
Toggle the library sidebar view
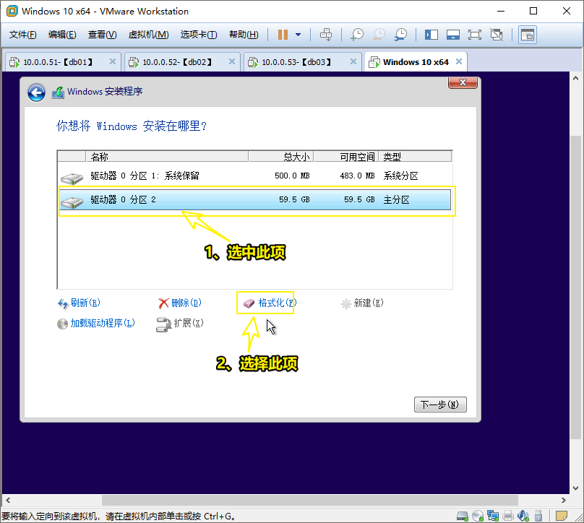click(x=431, y=35)
